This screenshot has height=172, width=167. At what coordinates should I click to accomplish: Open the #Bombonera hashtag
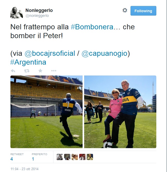click(x=92, y=27)
